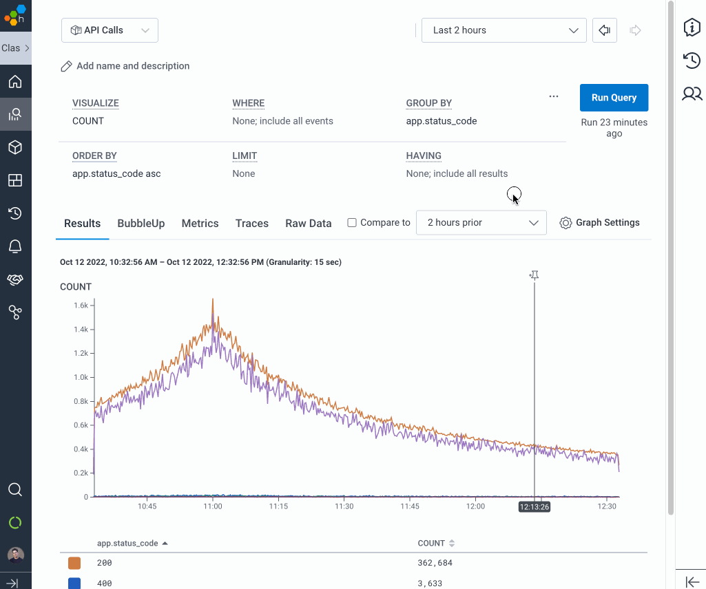Open Graph Settings

tap(599, 223)
